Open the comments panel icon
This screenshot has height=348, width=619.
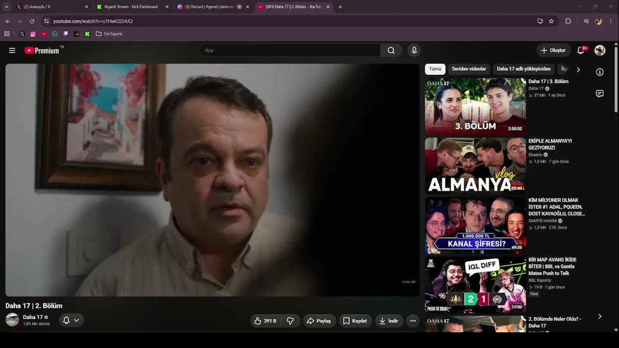tap(600, 94)
